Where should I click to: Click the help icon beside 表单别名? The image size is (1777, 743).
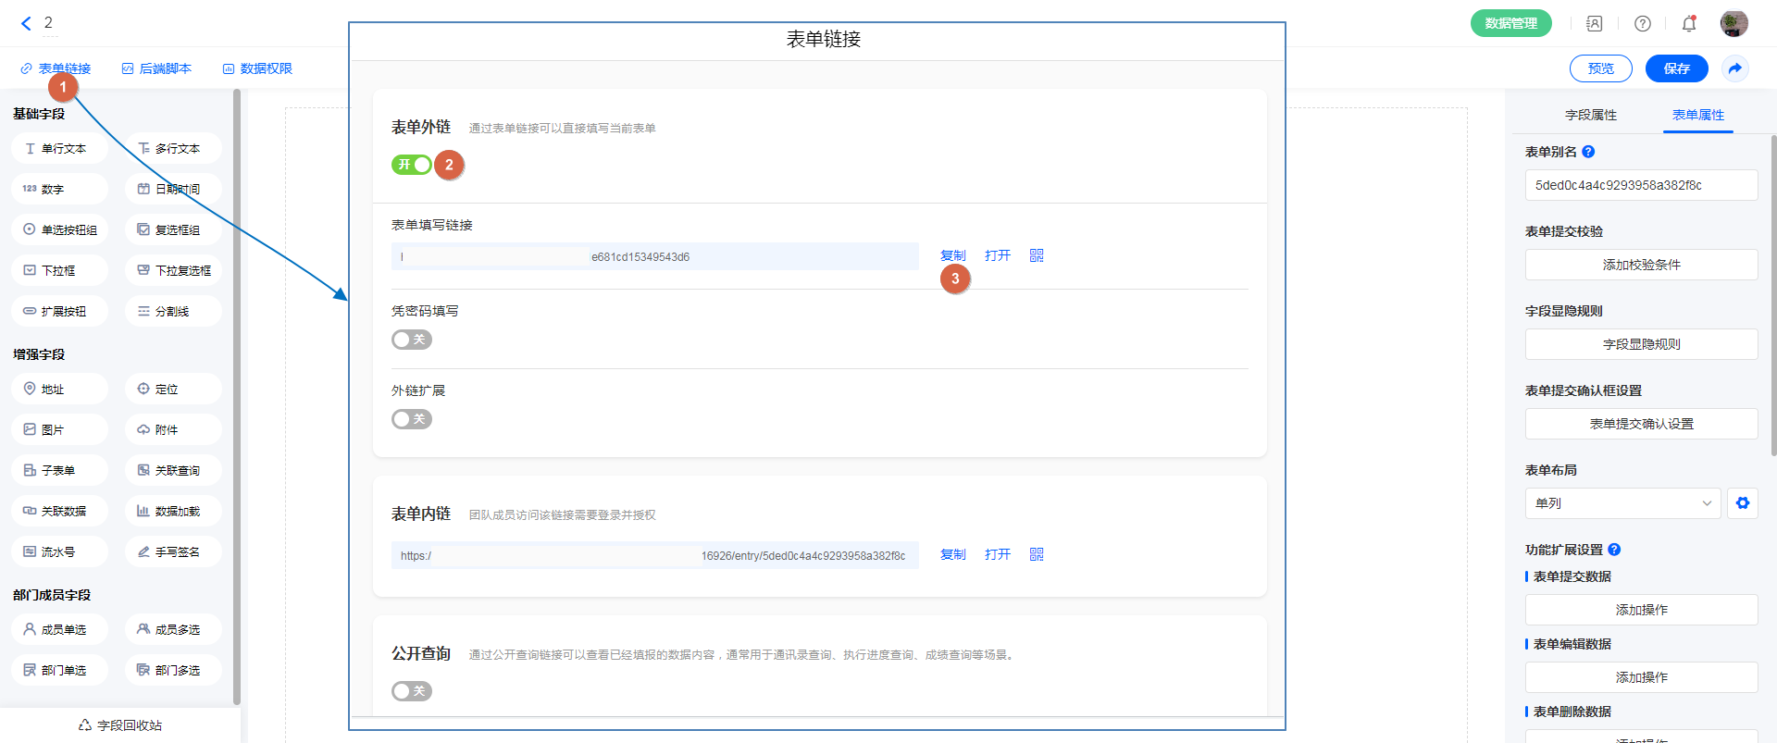click(x=1588, y=152)
